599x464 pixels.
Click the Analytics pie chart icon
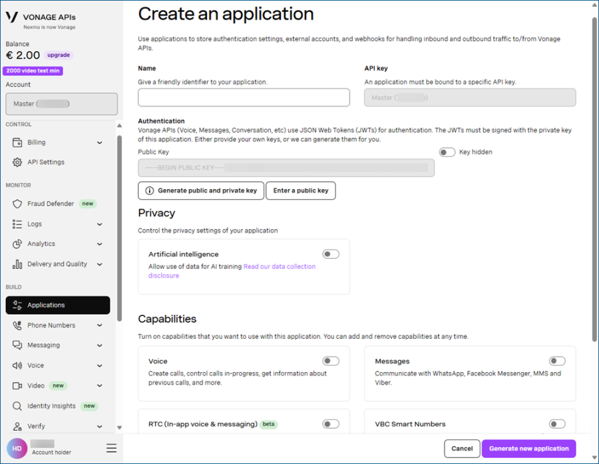(x=17, y=244)
